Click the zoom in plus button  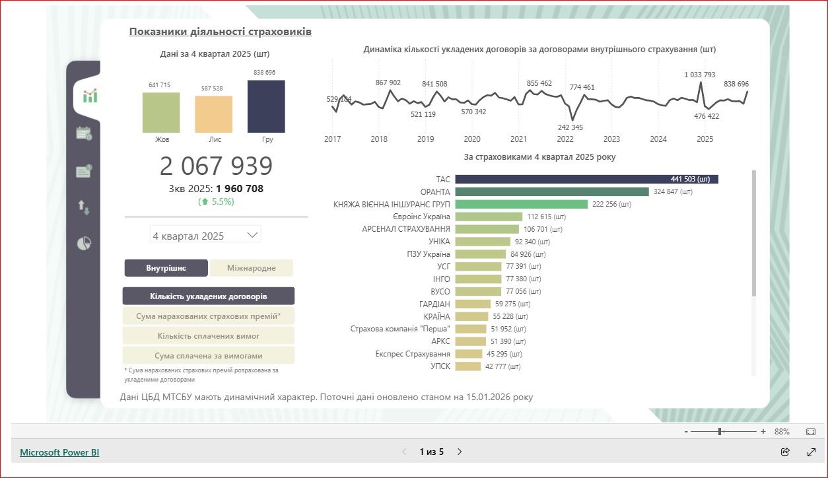coord(763,432)
